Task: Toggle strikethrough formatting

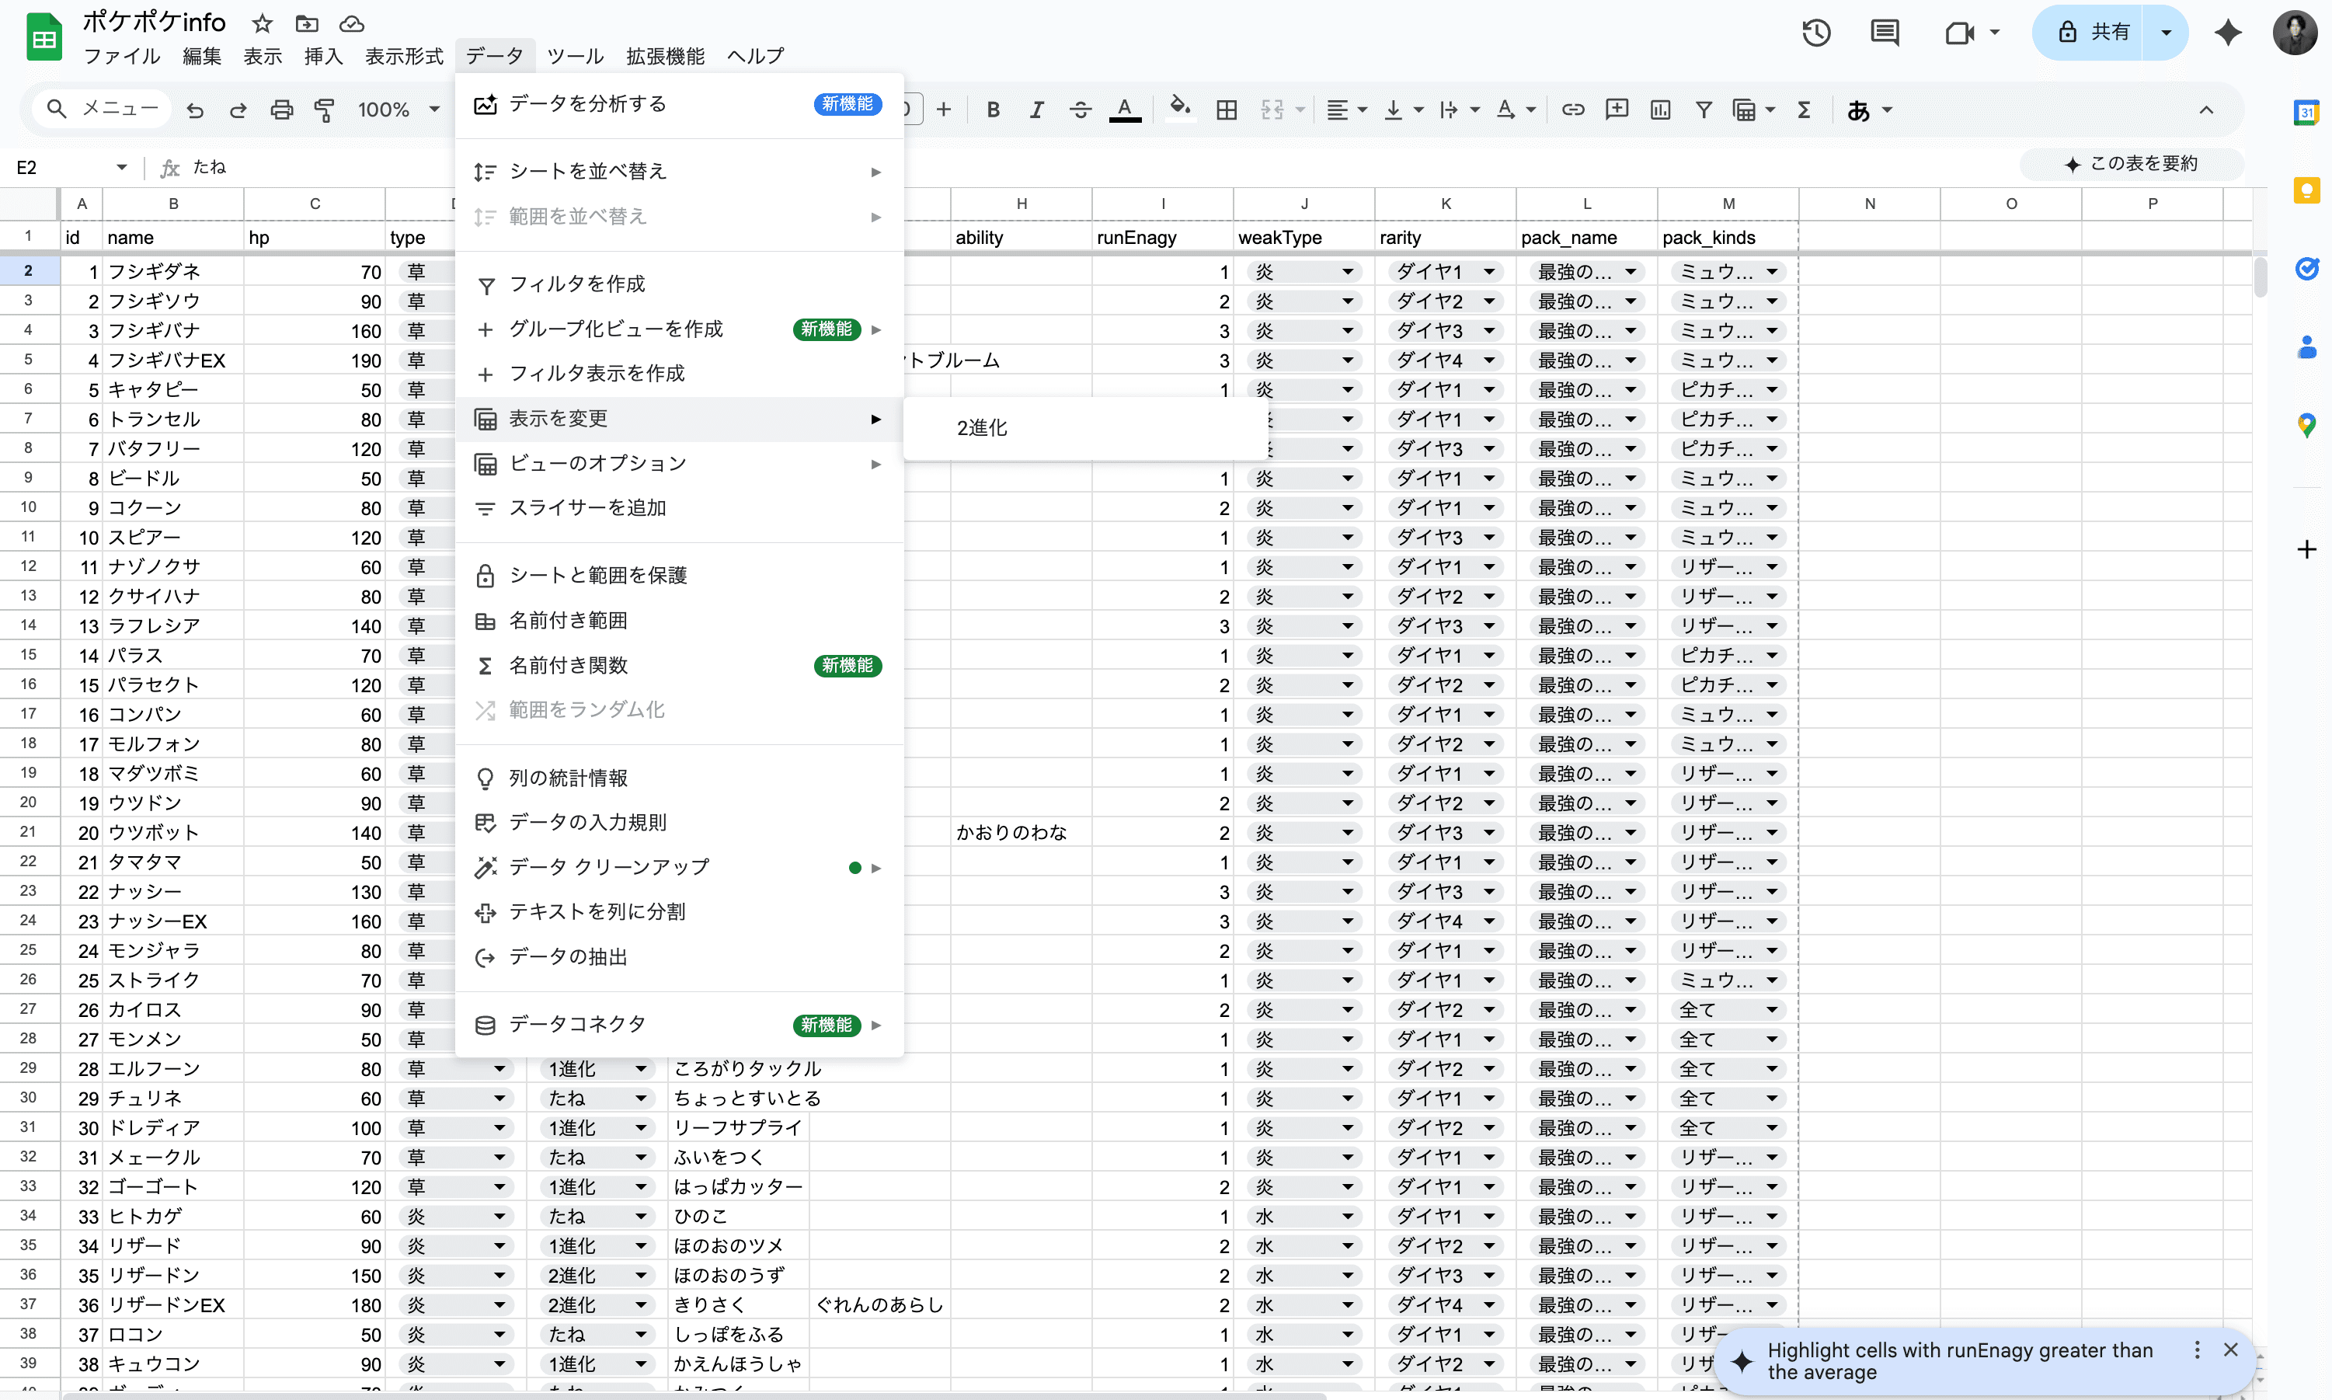Action: click(x=1081, y=110)
